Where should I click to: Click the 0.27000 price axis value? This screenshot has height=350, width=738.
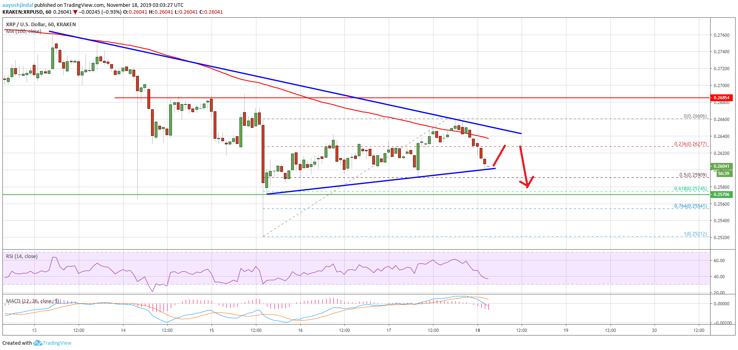pos(721,85)
